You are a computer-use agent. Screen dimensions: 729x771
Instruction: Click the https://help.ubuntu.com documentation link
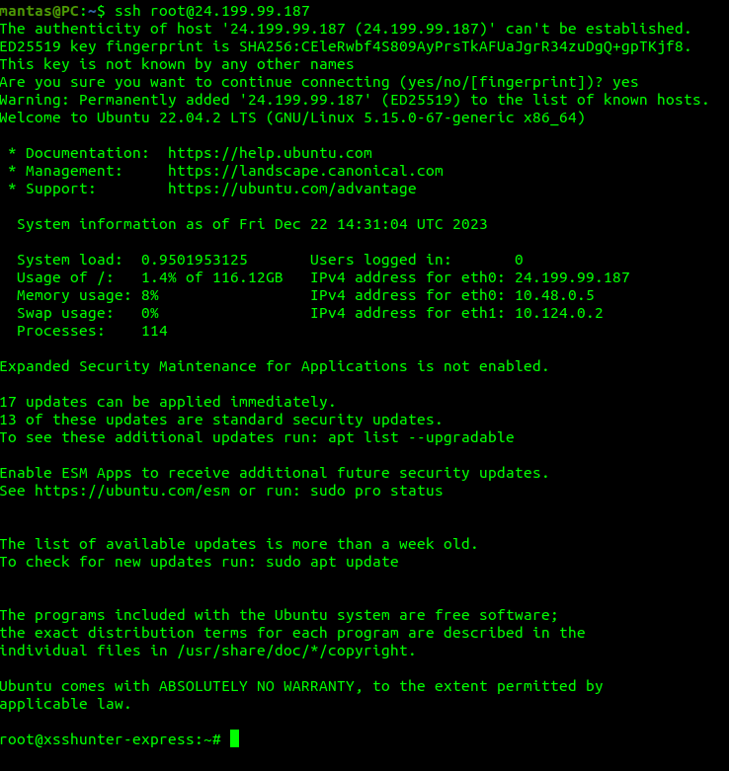270,153
